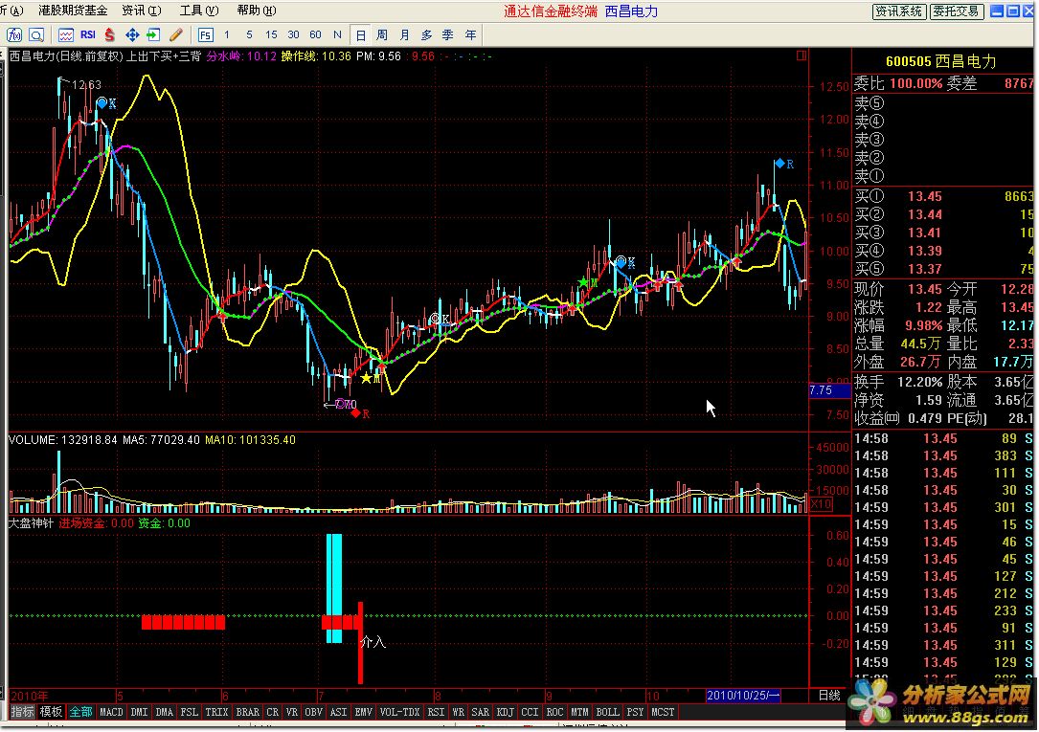Click the yellow star buy signal marker

pyautogui.click(x=367, y=379)
